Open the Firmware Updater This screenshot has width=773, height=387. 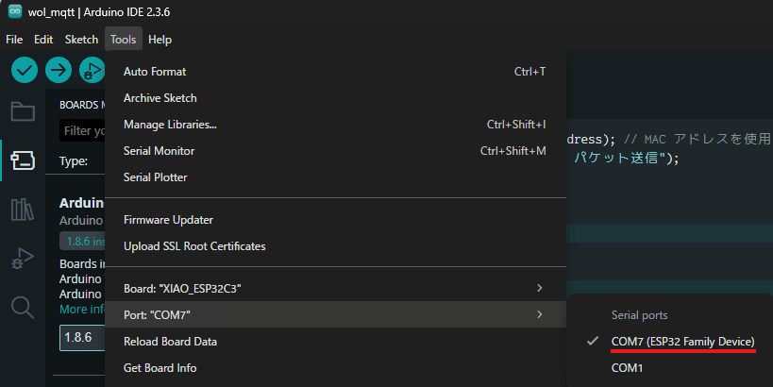(335, 220)
